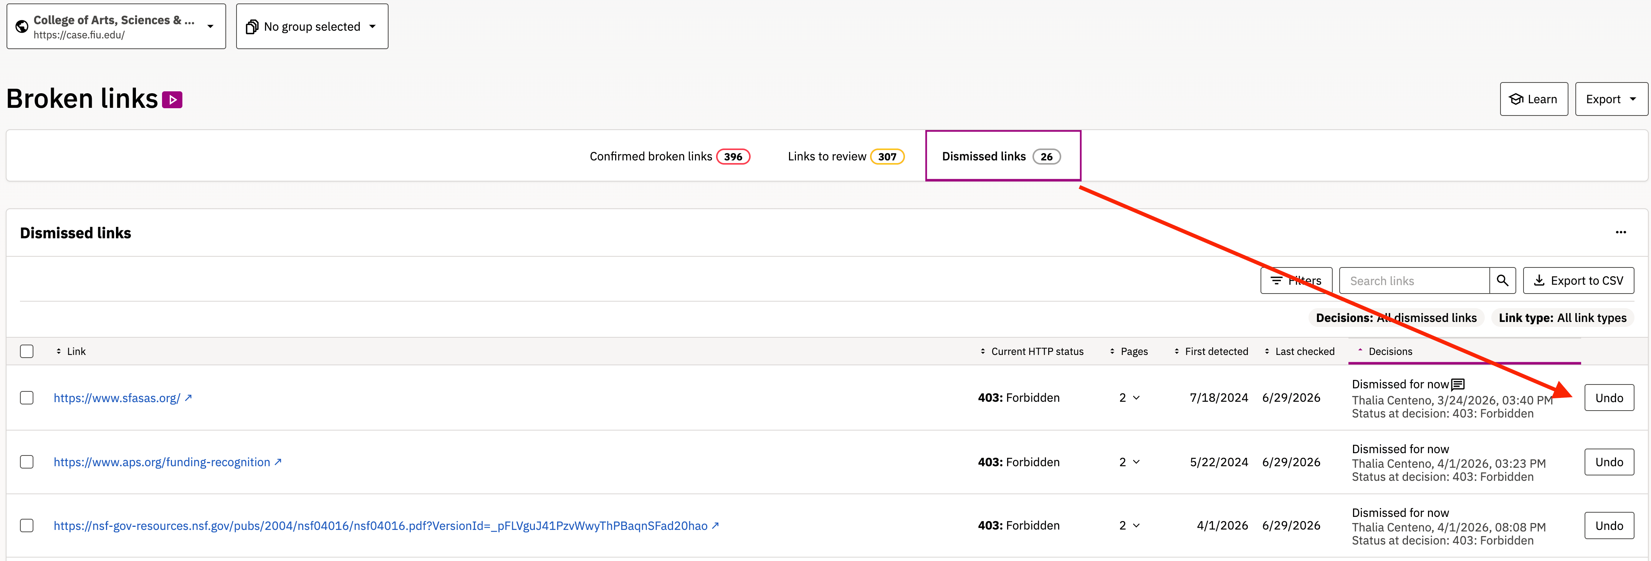Open the No group selected dropdown
The height and width of the screenshot is (561, 1651).
coord(312,26)
